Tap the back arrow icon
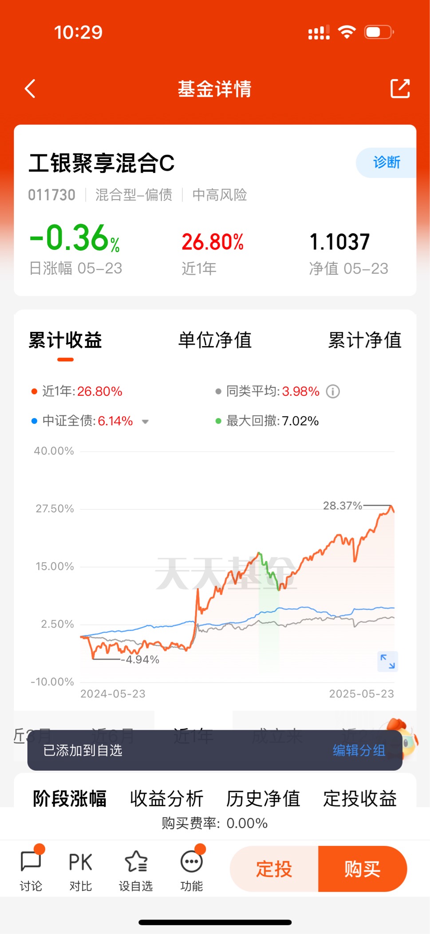This screenshot has height=934, width=430. click(x=30, y=89)
